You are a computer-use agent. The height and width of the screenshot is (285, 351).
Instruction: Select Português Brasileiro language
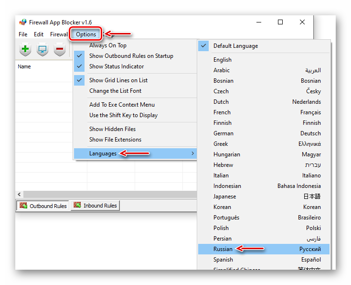[x=264, y=218]
